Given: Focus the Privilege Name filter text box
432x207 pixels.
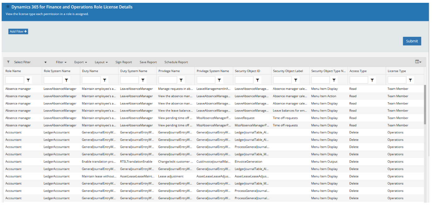Looking at the screenshot, I should coord(168,80).
